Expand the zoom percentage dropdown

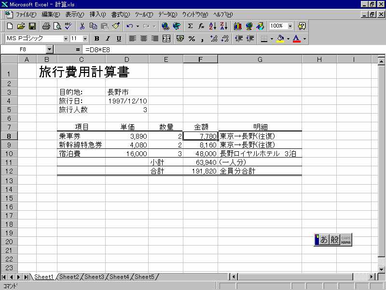point(290,26)
